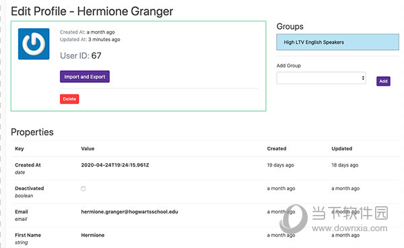Click the blue power-logo profile avatar
The width and height of the screenshot is (404, 248).
pyautogui.click(x=34, y=44)
